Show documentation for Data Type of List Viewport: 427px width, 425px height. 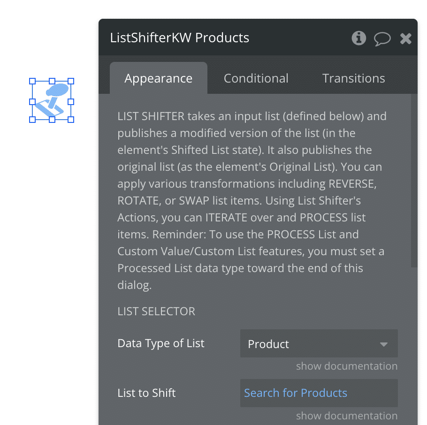tap(347, 366)
